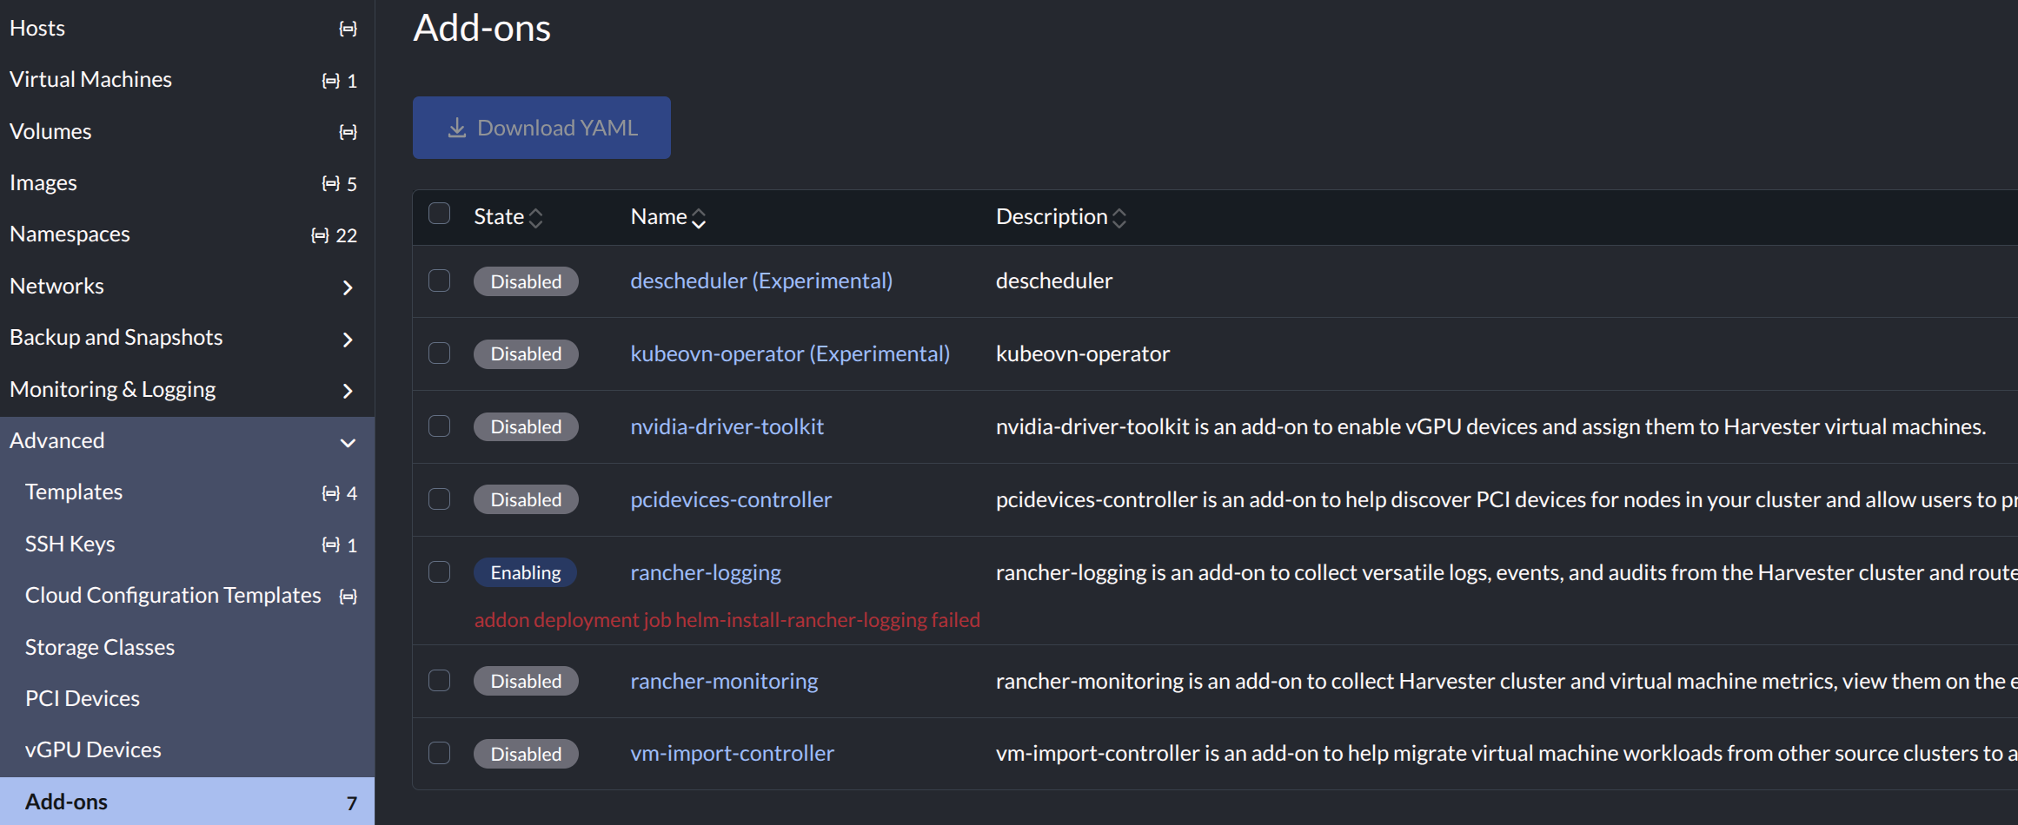Open the descheduler (Experimental) add-on link

[x=761, y=280]
